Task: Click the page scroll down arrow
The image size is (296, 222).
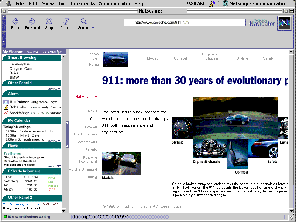Action: click(291, 211)
